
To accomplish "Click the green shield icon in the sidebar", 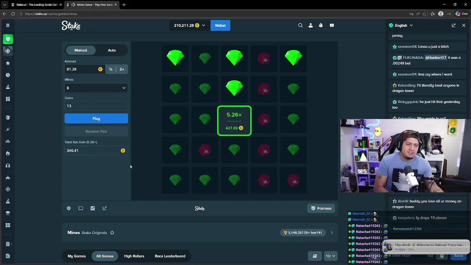I will [8, 39].
